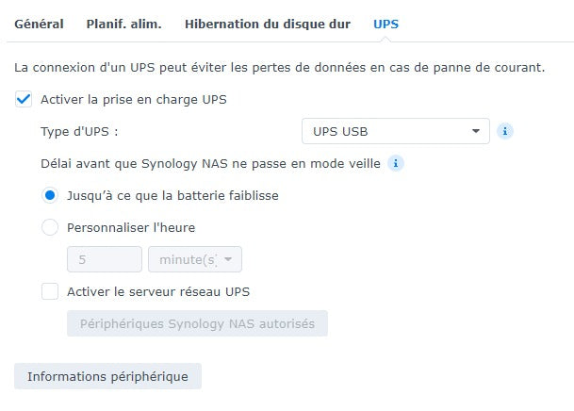Switch to the Général tab
574x411 pixels.
tap(39, 24)
